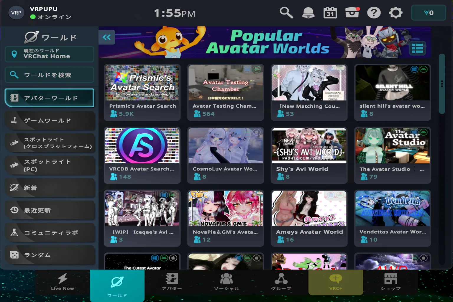Open the Live Now tab
The height and width of the screenshot is (302, 453).
[x=63, y=282]
